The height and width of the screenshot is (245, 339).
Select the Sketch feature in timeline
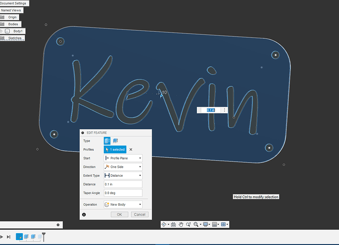point(19,237)
